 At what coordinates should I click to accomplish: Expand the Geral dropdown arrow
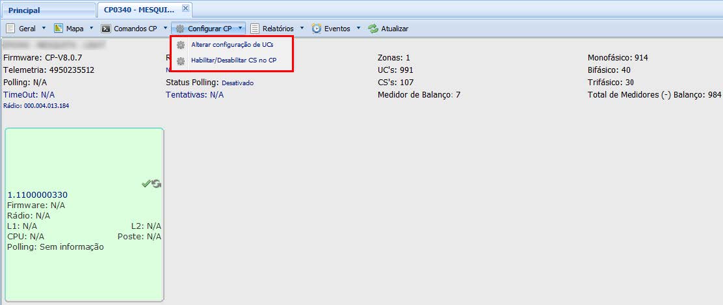[x=44, y=29]
